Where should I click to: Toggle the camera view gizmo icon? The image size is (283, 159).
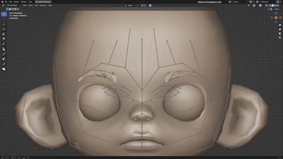pyautogui.click(x=279, y=34)
